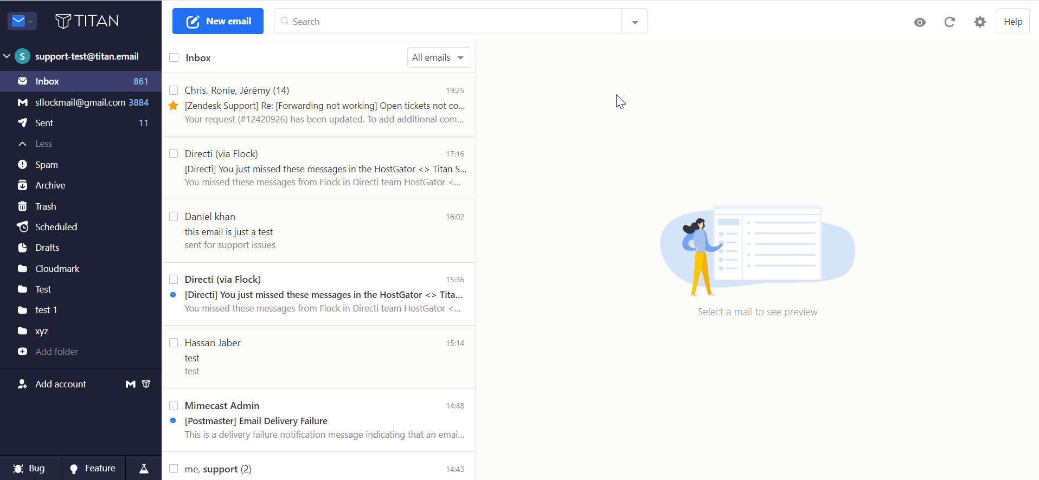Open the Zendesk Support forwarding email
The height and width of the screenshot is (480, 1039).
319,105
